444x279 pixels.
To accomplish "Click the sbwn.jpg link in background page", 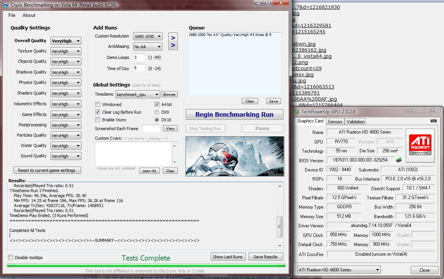I will (x=304, y=44).
